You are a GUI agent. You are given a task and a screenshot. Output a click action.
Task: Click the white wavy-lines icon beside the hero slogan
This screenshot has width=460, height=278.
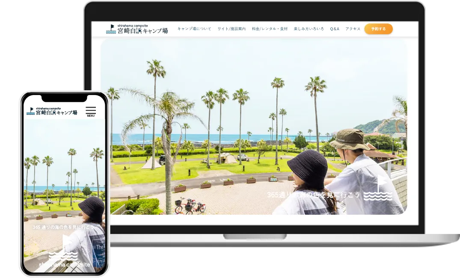click(x=378, y=197)
